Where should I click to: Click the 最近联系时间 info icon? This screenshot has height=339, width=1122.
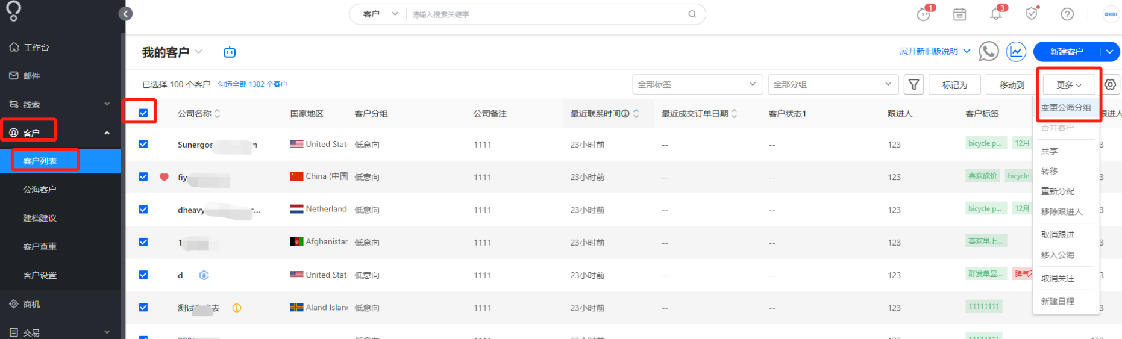(x=625, y=113)
